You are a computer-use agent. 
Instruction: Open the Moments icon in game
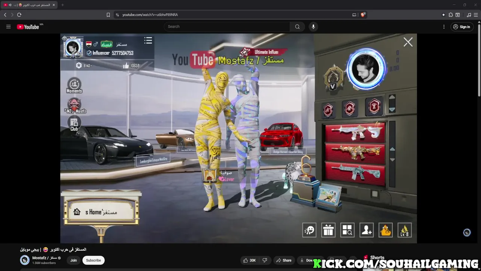74,86
